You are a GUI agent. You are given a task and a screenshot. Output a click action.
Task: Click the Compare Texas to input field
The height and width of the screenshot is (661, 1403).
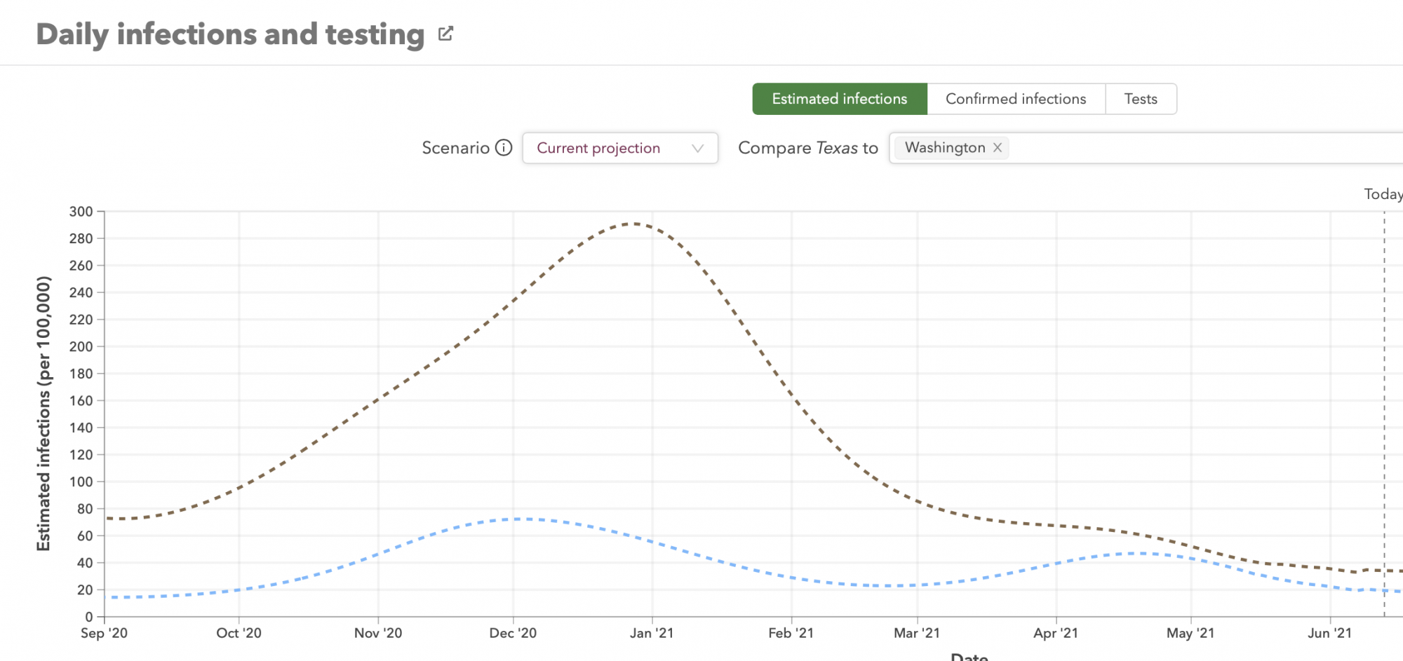1193,149
